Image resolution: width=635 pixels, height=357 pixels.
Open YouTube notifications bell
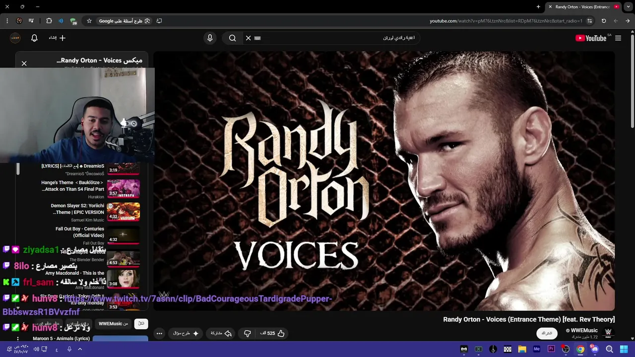click(34, 38)
